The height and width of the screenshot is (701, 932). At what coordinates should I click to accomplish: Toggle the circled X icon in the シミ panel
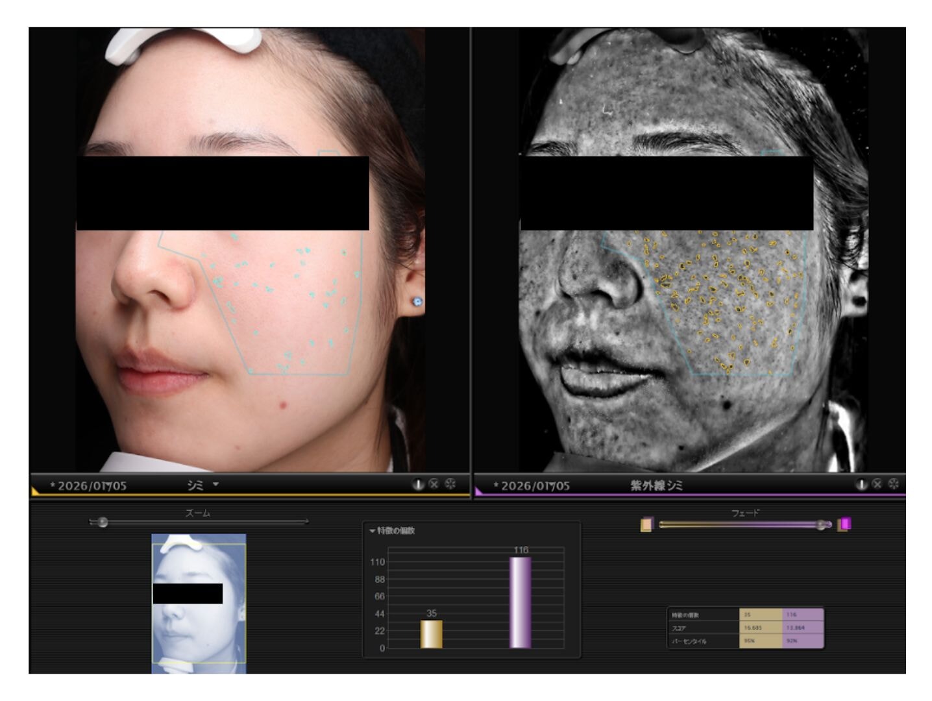(x=434, y=484)
